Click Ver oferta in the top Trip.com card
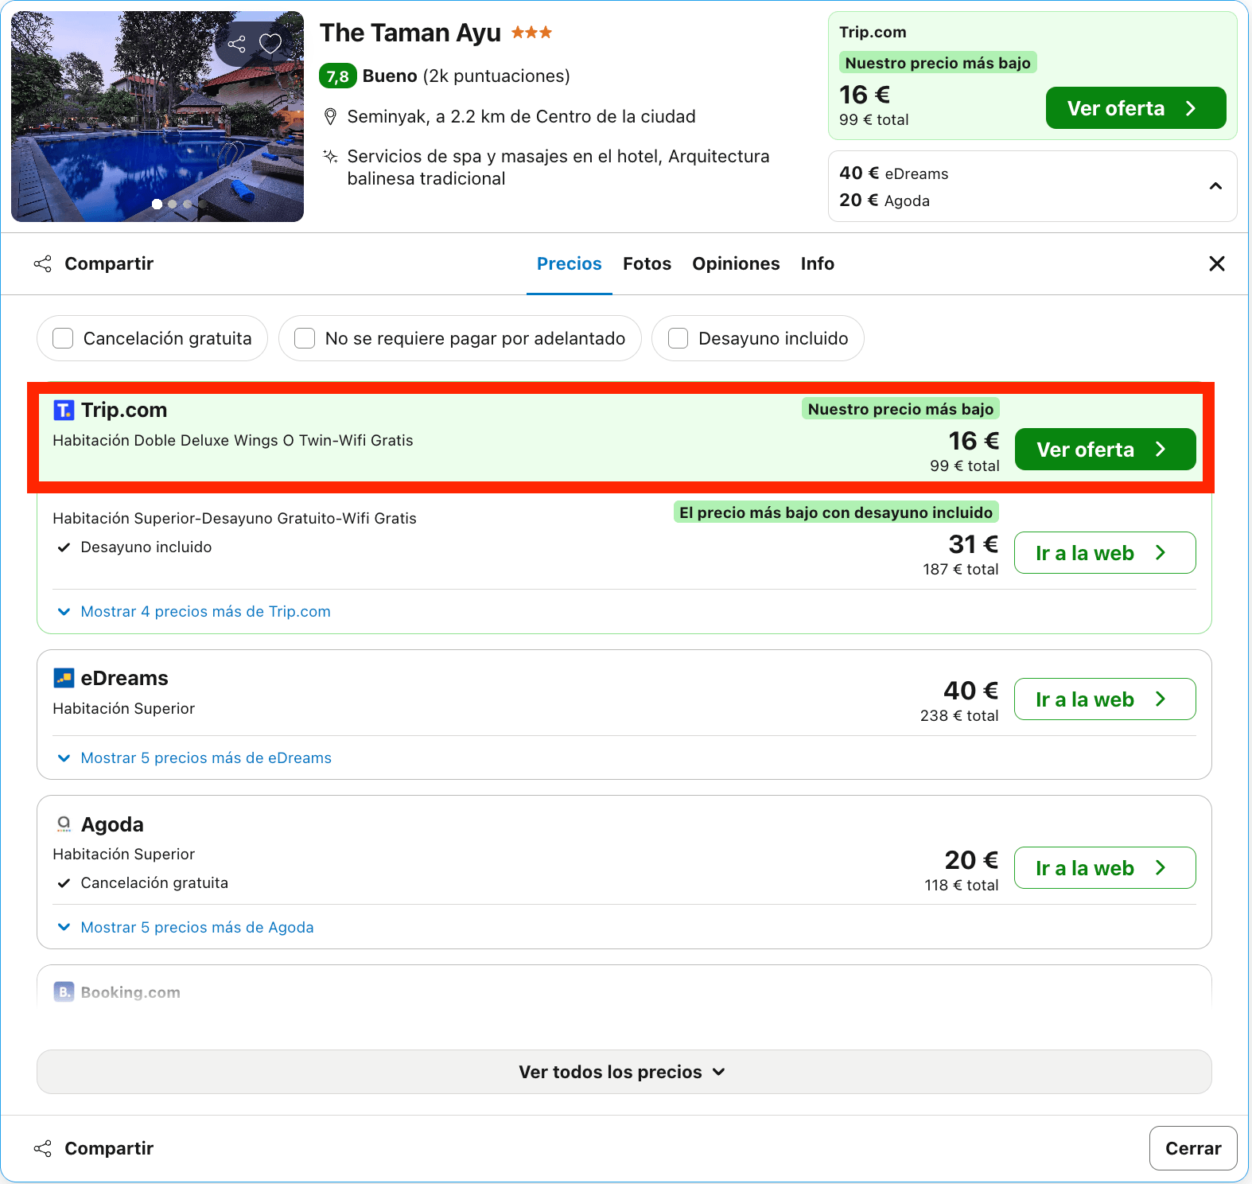Image resolution: width=1252 pixels, height=1184 pixels. [1136, 108]
